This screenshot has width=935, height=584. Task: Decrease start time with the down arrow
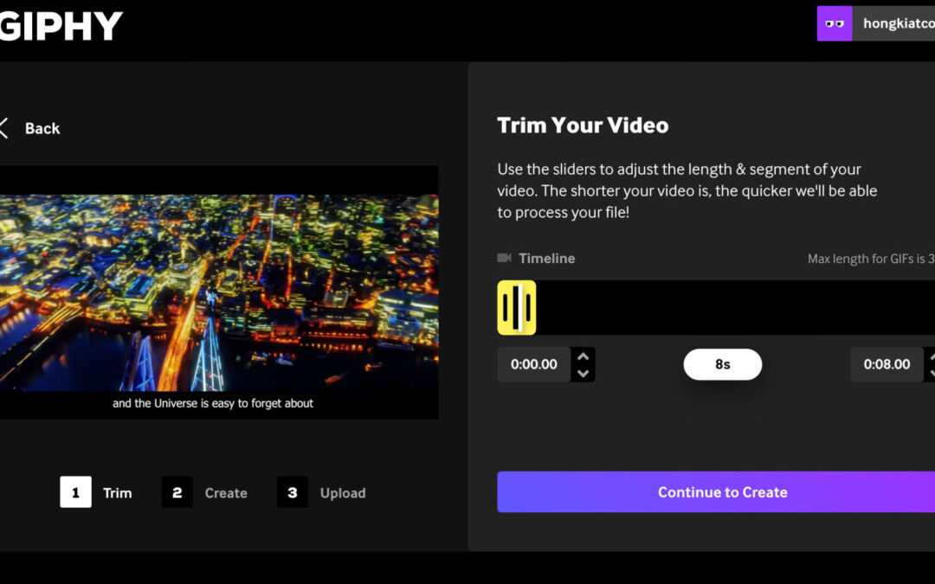tap(584, 374)
